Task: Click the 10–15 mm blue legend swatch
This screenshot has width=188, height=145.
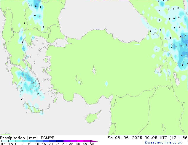Action: point(39,141)
